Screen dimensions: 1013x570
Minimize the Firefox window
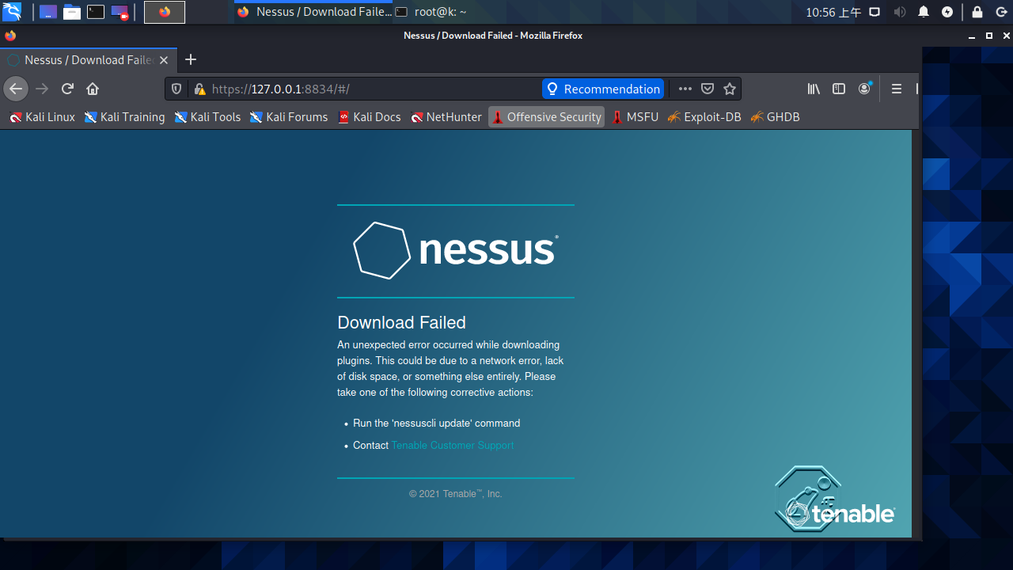[x=971, y=36]
